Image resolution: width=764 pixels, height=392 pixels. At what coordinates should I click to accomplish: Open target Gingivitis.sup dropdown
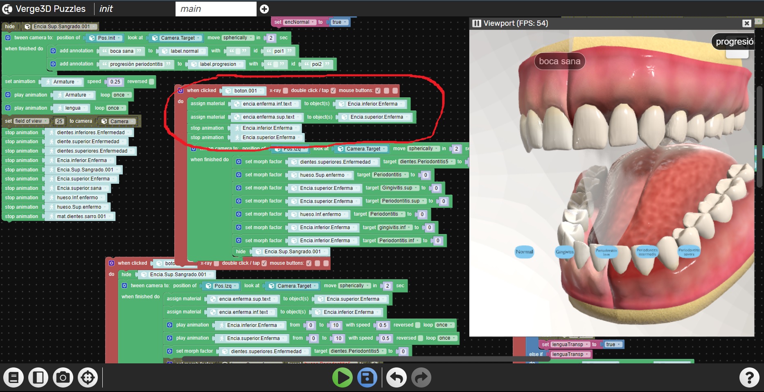tap(400, 188)
